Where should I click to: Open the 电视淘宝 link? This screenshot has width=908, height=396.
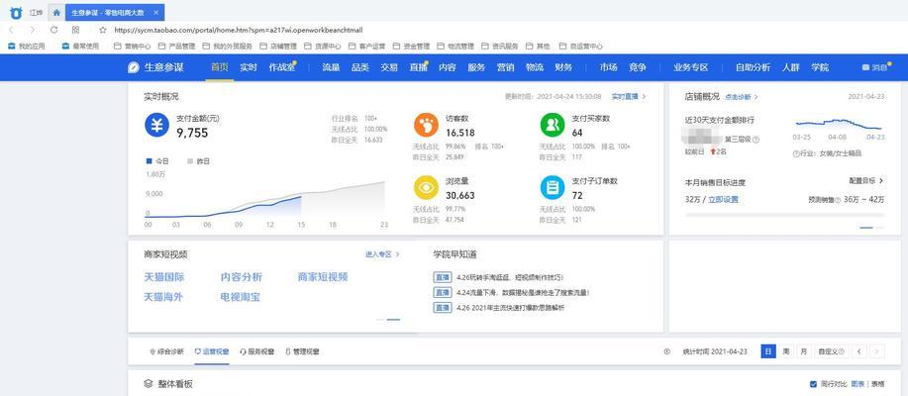pyautogui.click(x=241, y=297)
